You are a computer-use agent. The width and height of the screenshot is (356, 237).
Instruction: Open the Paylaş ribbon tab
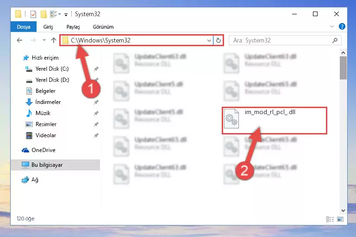click(73, 27)
